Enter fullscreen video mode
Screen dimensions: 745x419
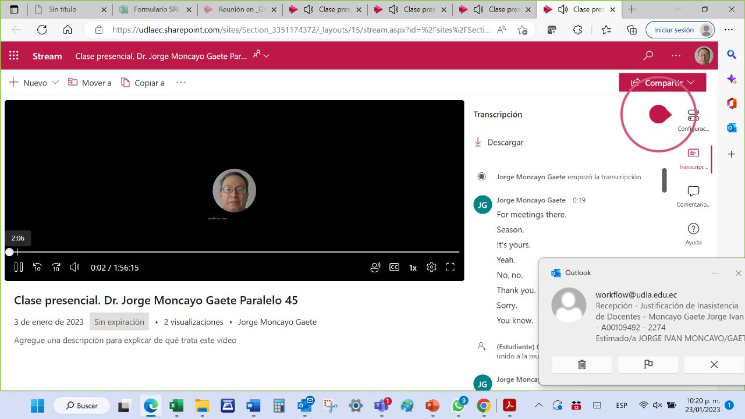[x=450, y=268]
